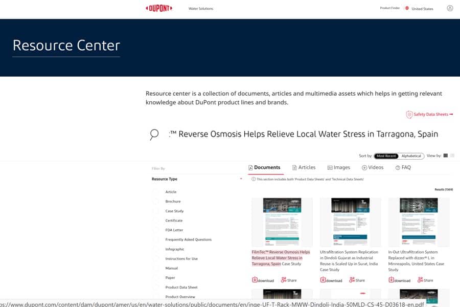Switch to grid view layout
The image size is (460, 307).
tap(445, 156)
